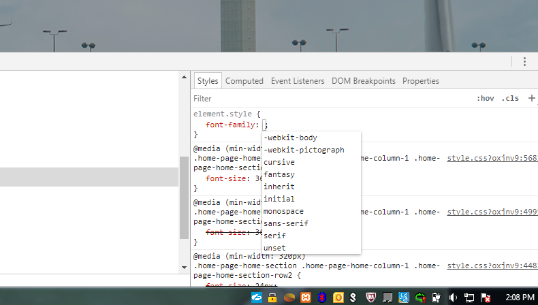Click the Elements panel vertical scrollbar thumb
Screen dimensions: 538x305
coord(185,197)
